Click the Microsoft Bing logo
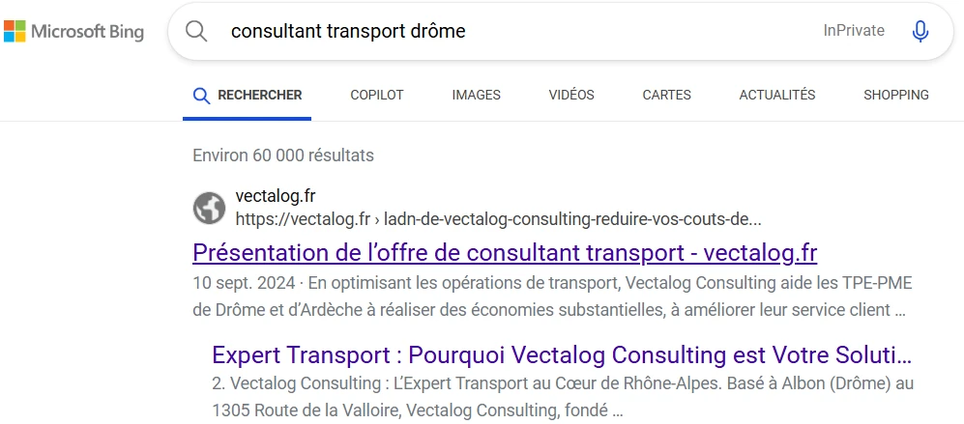This screenshot has width=964, height=424. pos(73,31)
